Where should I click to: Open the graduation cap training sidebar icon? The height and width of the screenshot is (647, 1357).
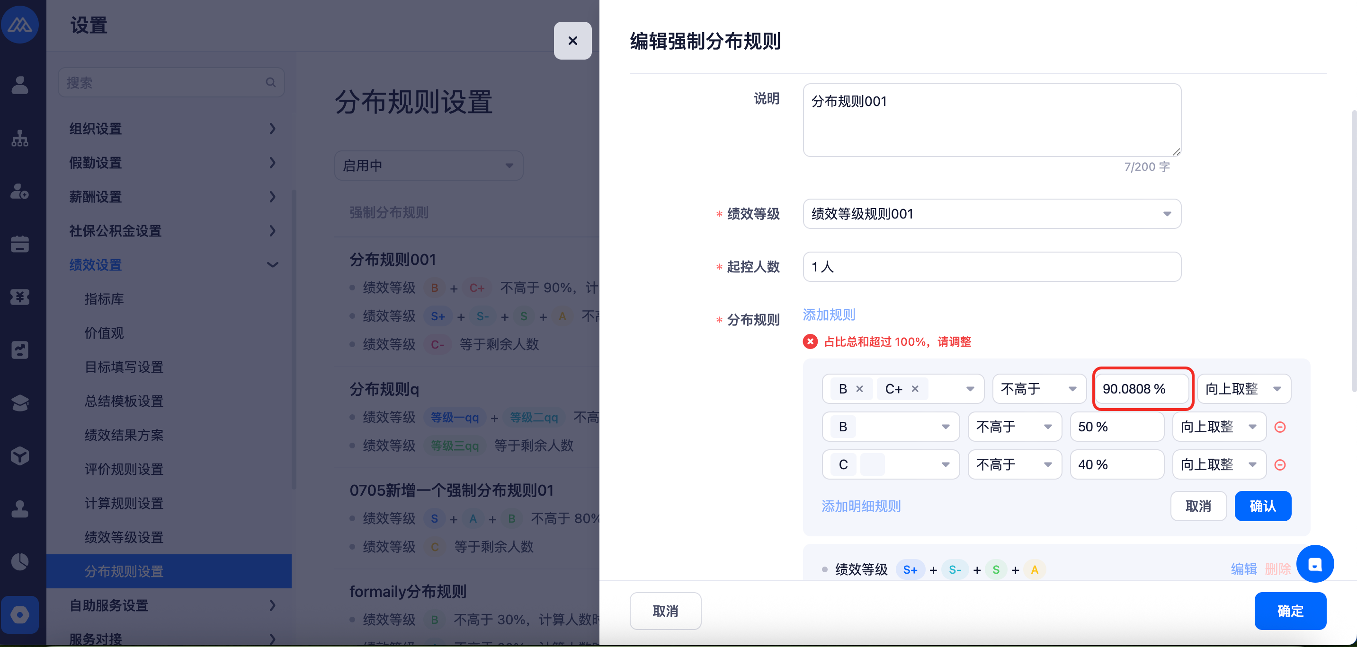click(20, 403)
